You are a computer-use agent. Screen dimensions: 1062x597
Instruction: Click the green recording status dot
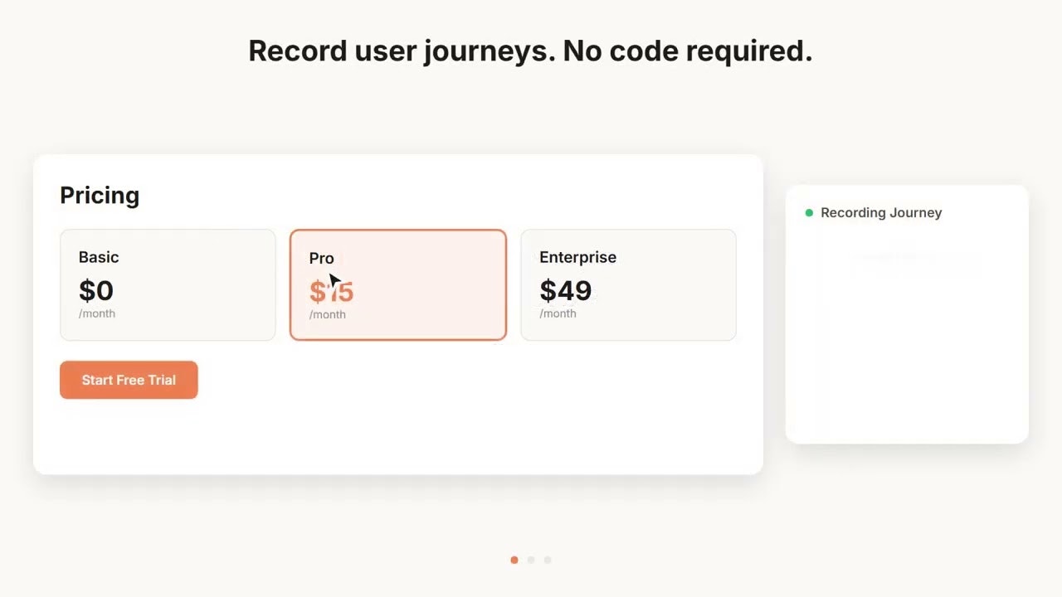tap(809, 213)
